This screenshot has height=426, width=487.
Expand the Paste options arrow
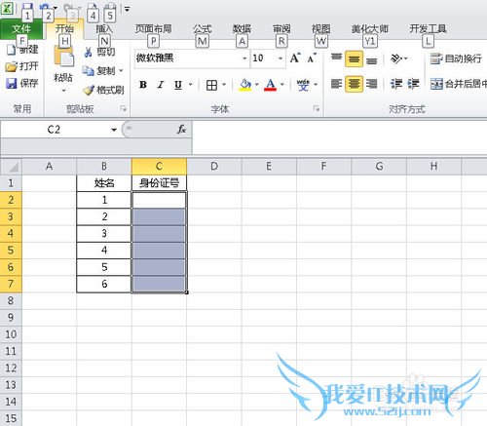tap(64, 91)
